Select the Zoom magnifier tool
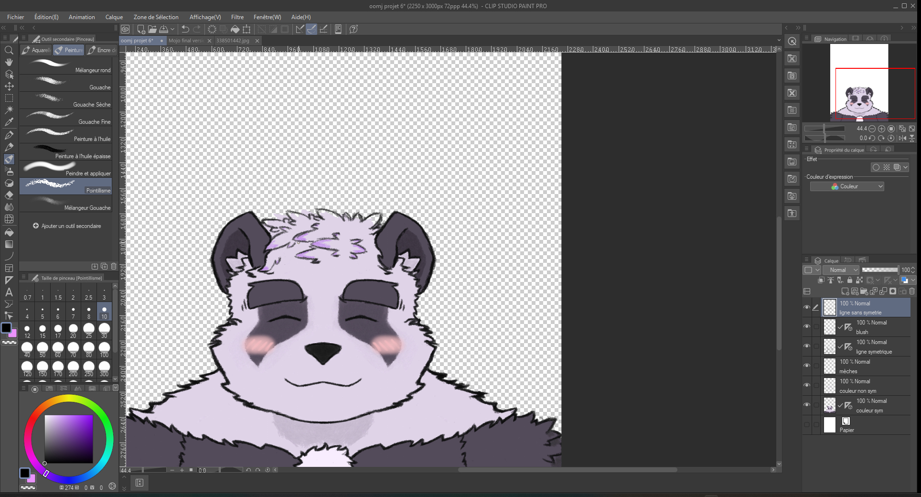 (9, 50)
